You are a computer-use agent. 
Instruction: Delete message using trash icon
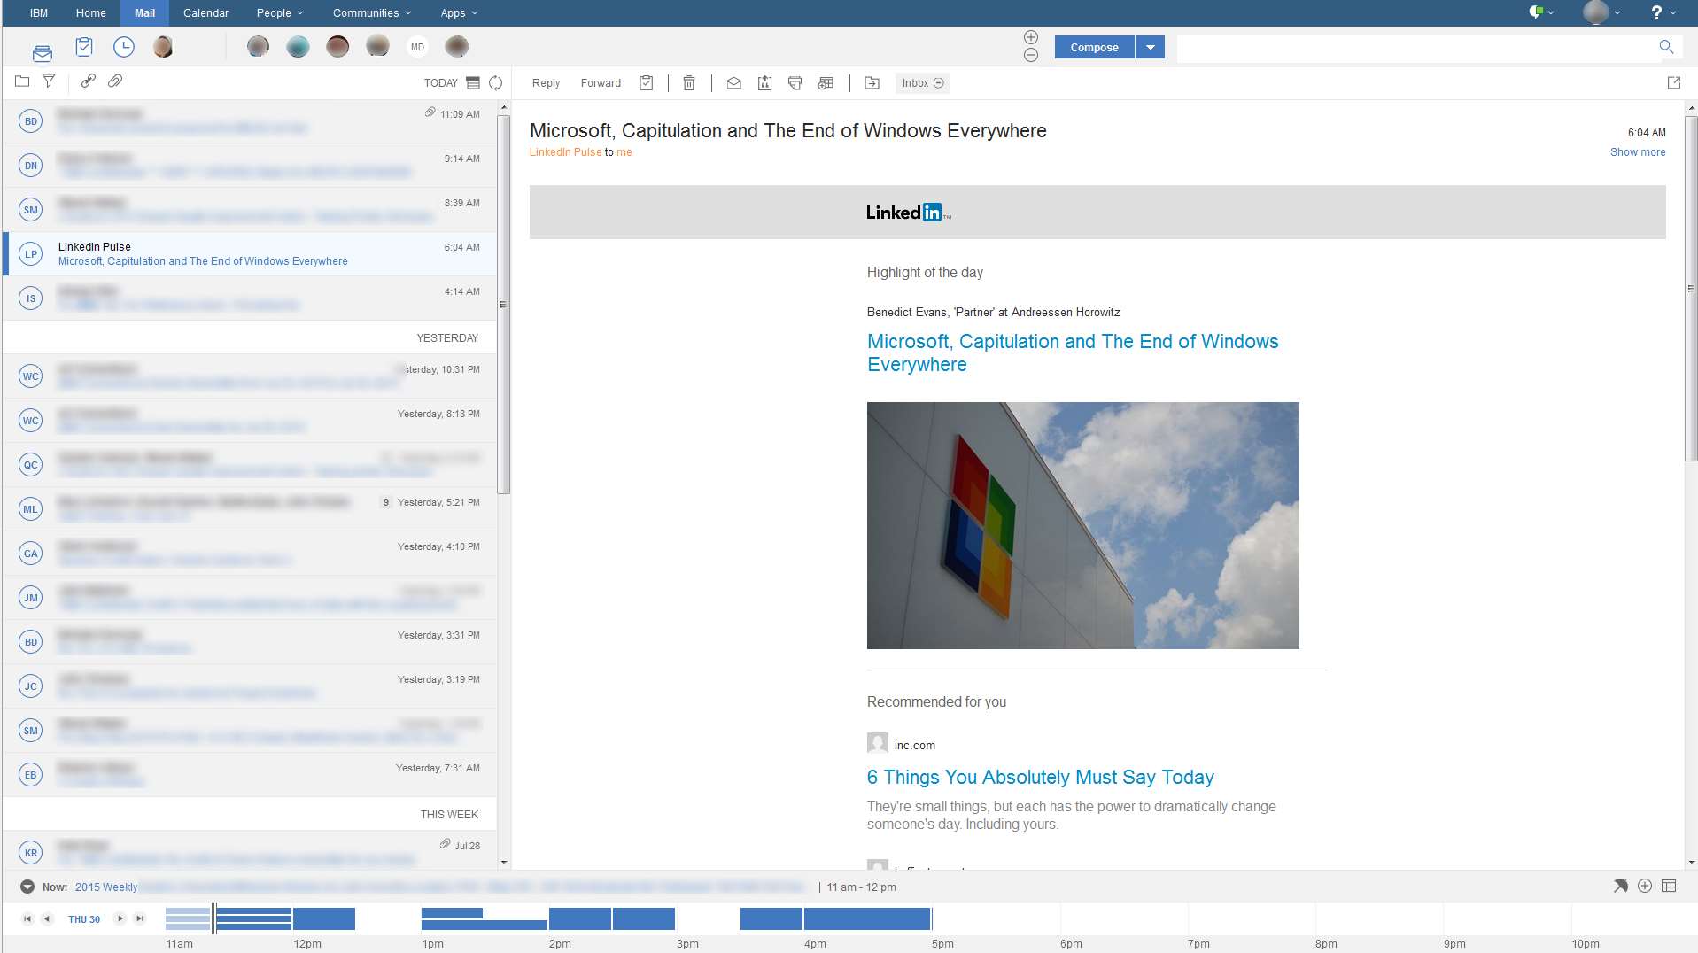pyautogui.click(x=689, y=83)
